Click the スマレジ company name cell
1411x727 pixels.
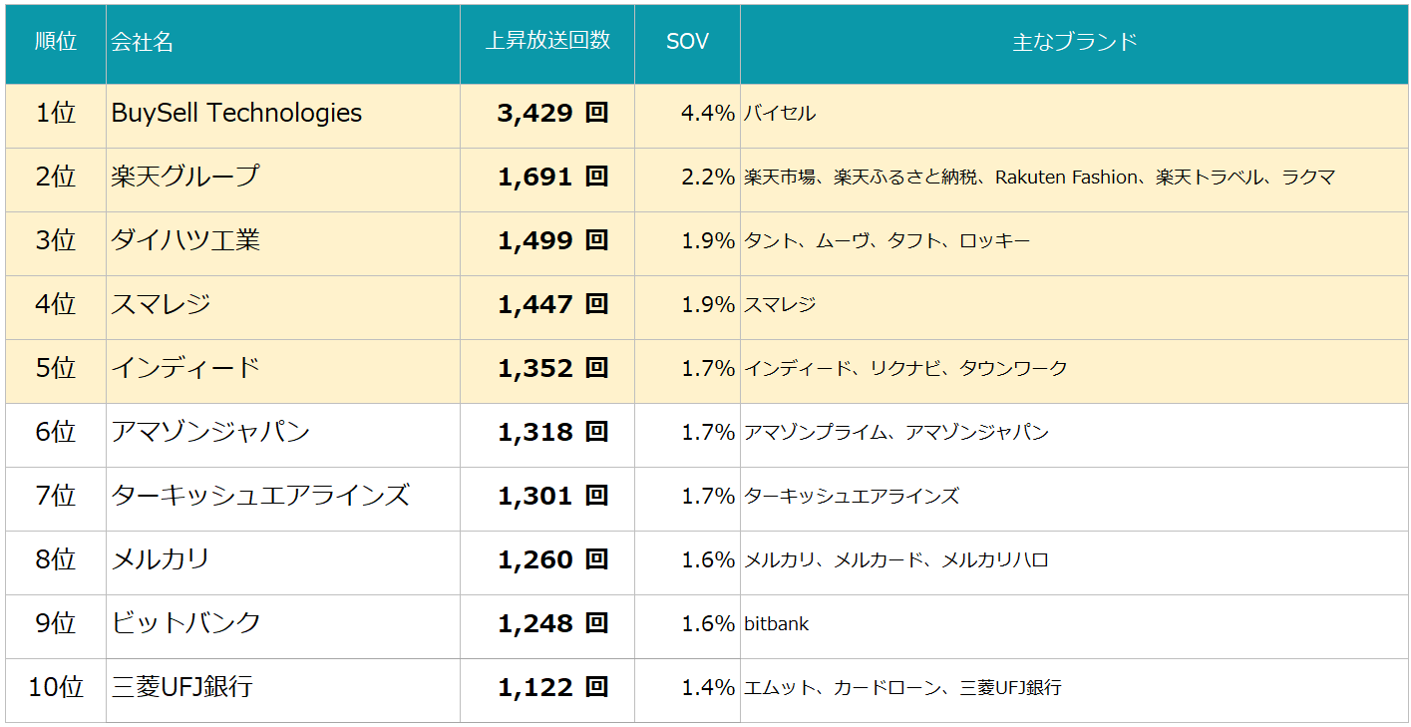[161, 304]
